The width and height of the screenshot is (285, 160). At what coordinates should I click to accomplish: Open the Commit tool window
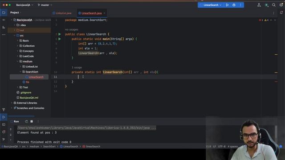(x=4, y=20)
